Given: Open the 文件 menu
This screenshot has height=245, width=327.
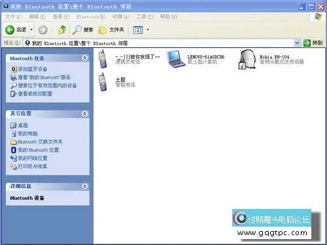Looking at the screenshot, I should coord(14,16).
